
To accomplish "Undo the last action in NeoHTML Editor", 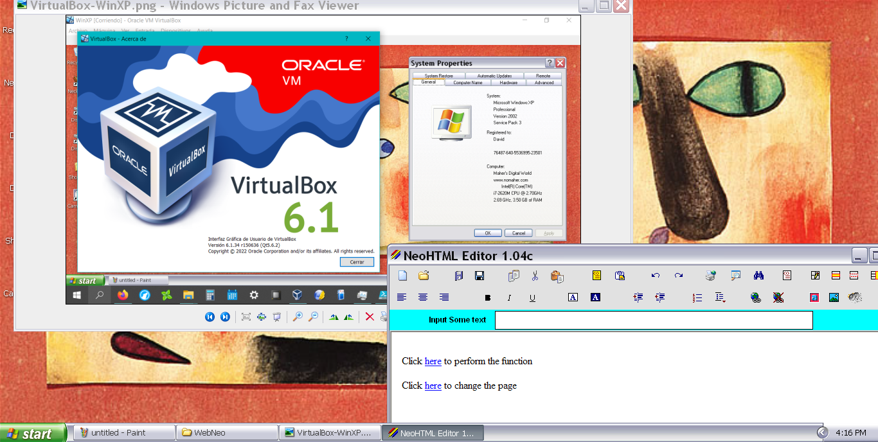I will click(x=656, y=276).
